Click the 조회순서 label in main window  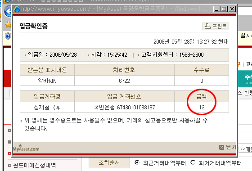click(109, 162)
